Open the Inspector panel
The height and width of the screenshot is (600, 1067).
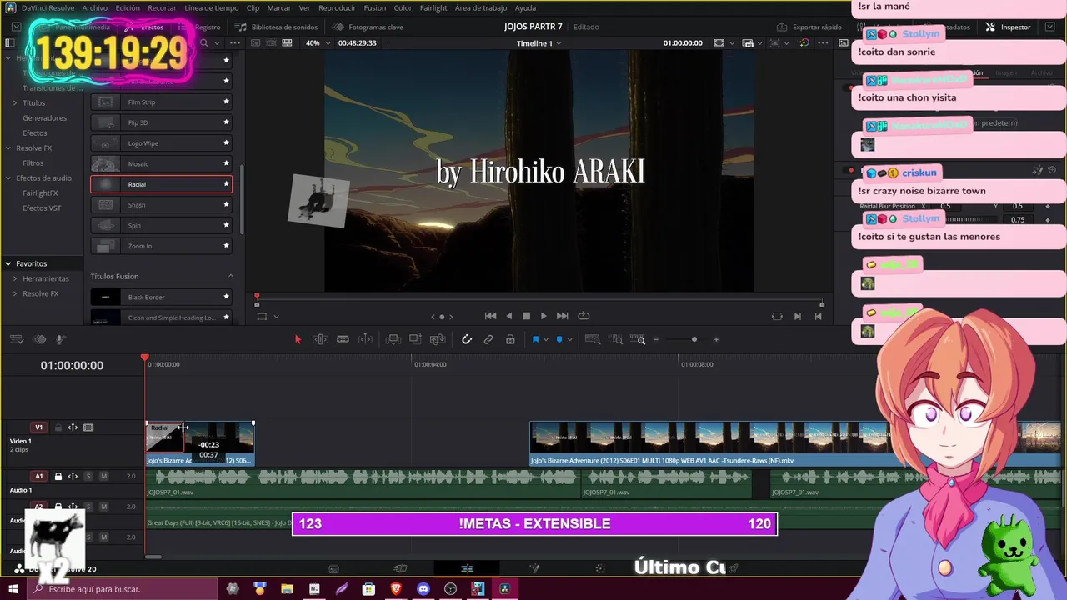click(1008, 27)
